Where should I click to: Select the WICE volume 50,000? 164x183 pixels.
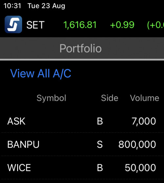[x=140, y=168]
